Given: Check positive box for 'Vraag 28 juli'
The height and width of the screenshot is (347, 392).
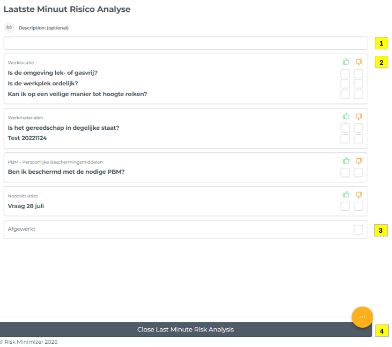Looking at the screenshot, I should click(345, 206).
